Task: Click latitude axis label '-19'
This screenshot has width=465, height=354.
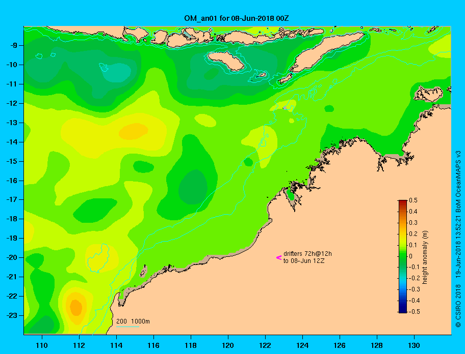Action: [12, 238]
